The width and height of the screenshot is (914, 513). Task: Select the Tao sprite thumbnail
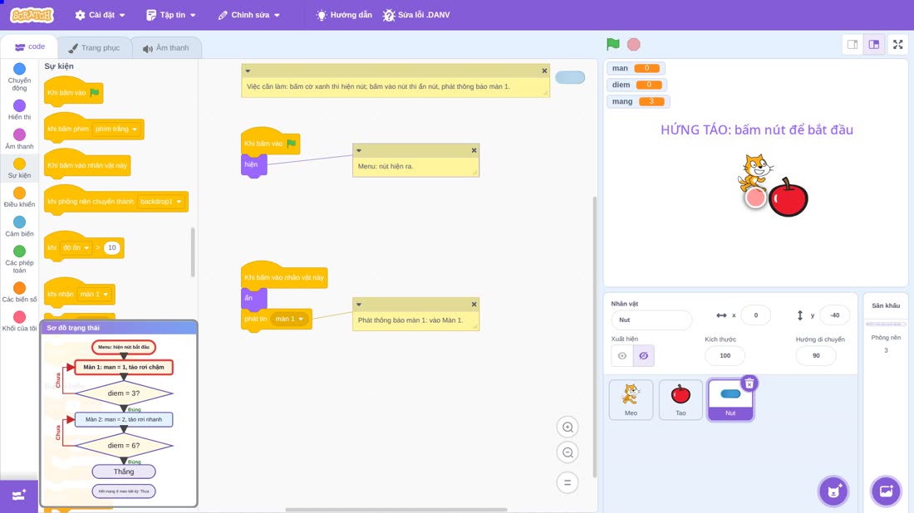(681, 399)
